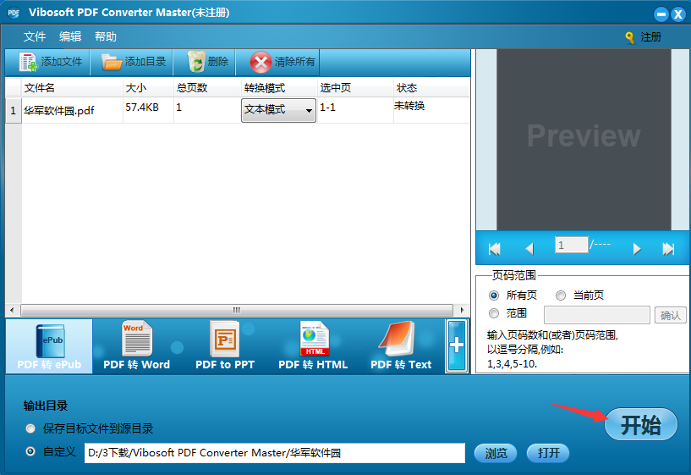Go to next page in preview
The image size is (691, 475).
click(637, 249)
